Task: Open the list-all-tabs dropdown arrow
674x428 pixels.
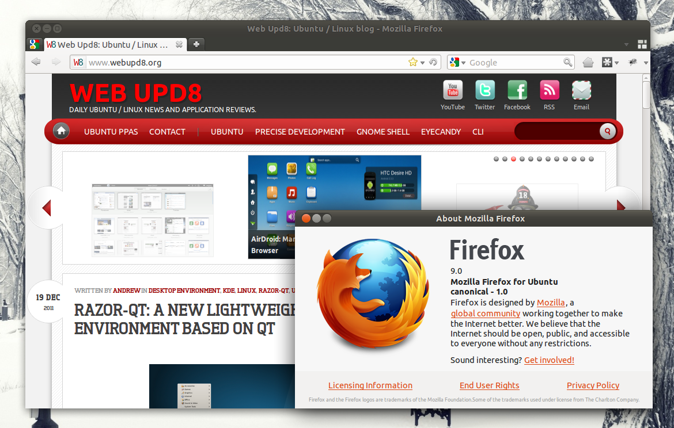Action: click(x=626, y=44)
